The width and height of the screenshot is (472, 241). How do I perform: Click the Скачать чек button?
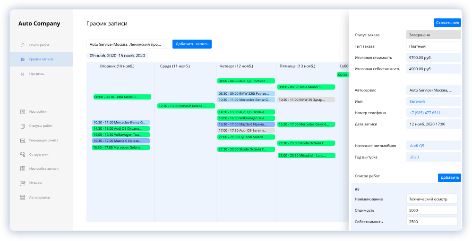pyautogui.click(x=447, y=23)
